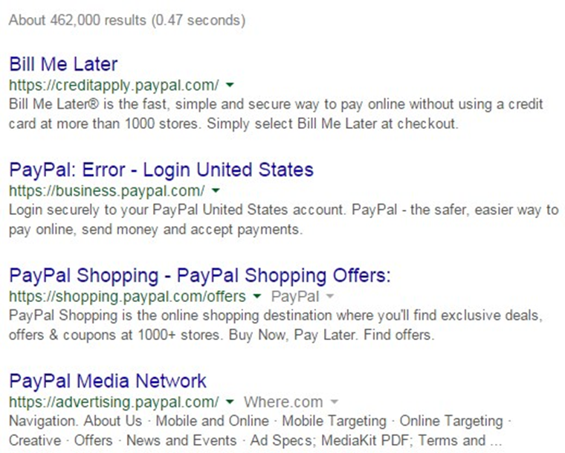Click the PayPal Shopping description snippet text
The height and width of the screenshot is (453, 565).
point(276,325)
